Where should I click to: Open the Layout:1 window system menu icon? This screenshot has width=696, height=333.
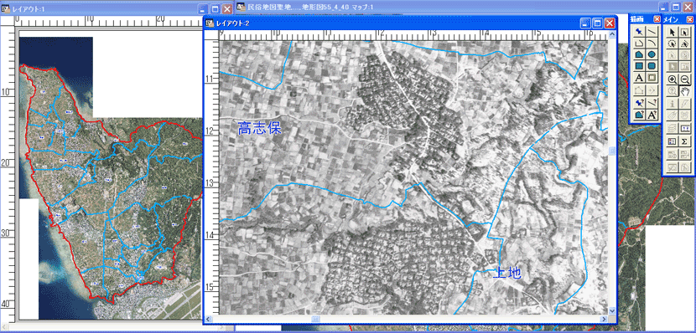click(x=6, y=8)
